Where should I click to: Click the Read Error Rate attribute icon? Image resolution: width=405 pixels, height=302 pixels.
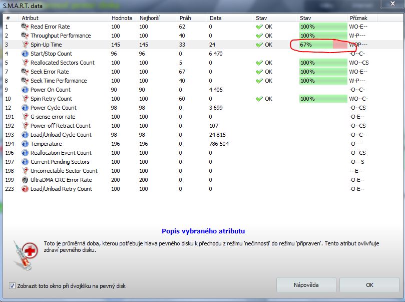25,27
